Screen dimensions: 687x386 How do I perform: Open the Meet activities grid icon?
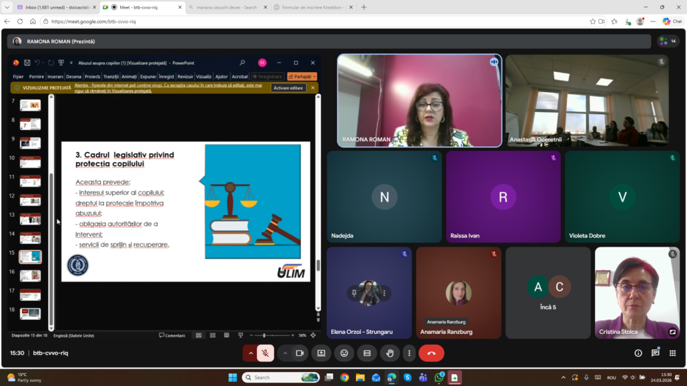[x=672, y=353]
